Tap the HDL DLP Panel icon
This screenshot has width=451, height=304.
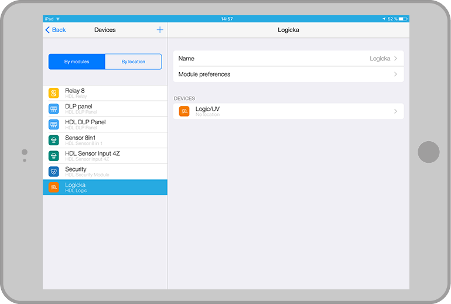tap(54, 125)
